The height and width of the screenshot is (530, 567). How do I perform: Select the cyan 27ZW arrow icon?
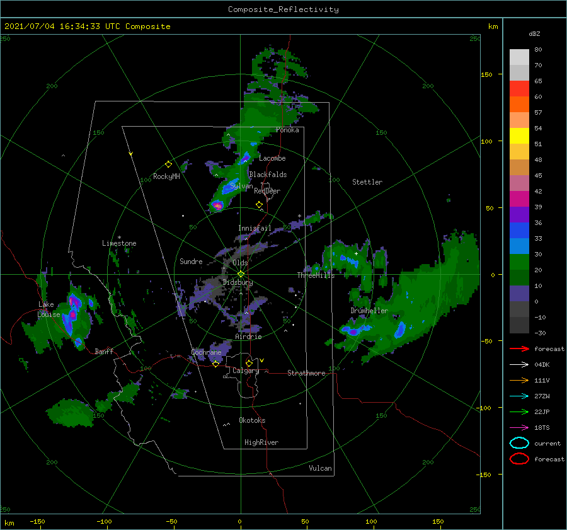[x=519, y=396]
